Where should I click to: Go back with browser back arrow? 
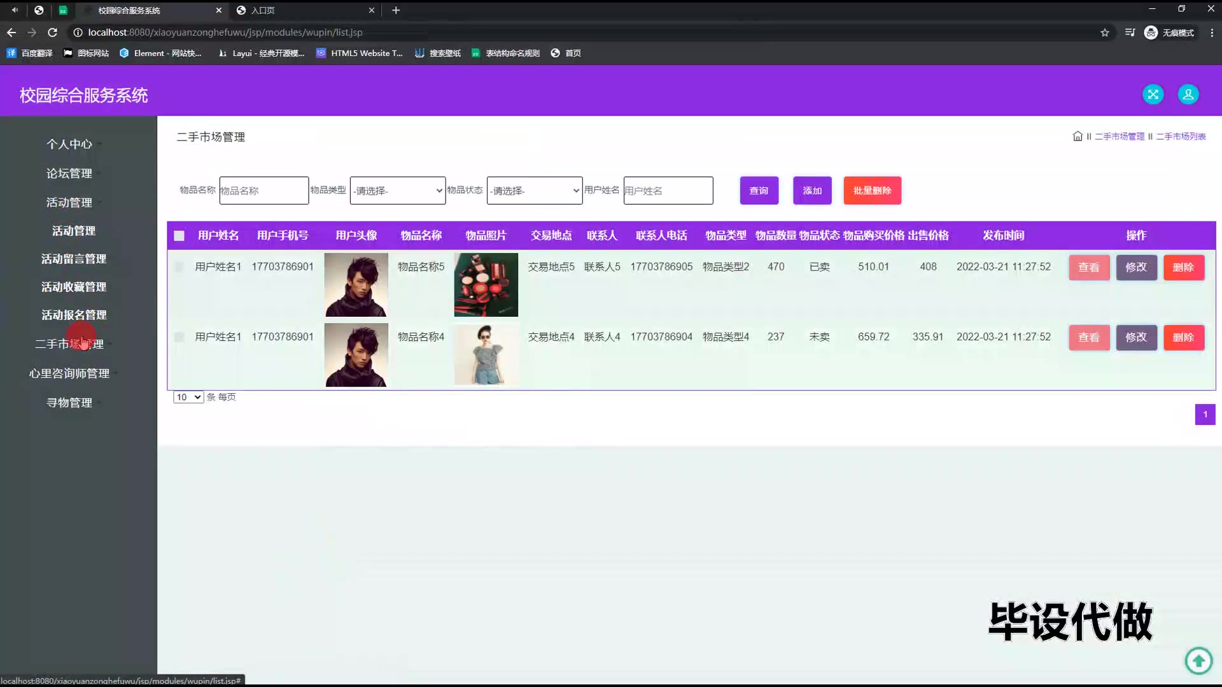click(x=11, y=32)
